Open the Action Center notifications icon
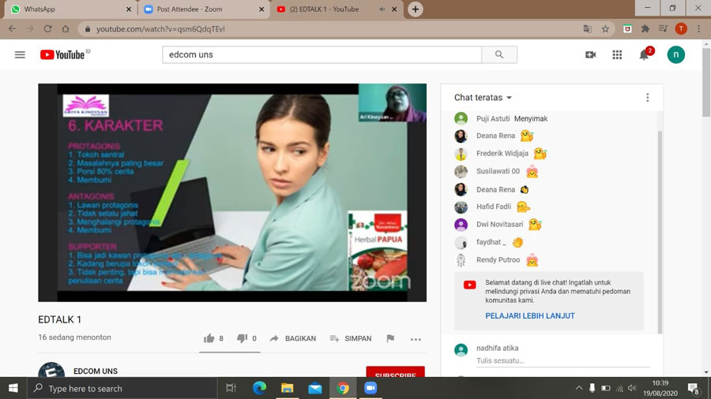Viewport: 711px width, 399px height. pos(694,388)
